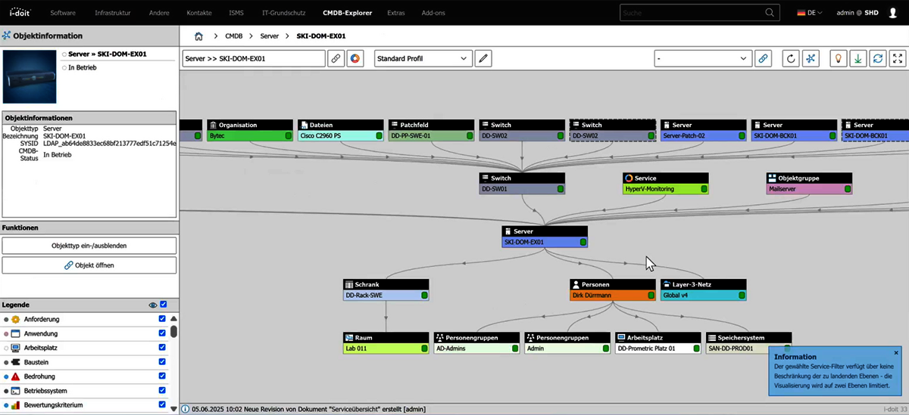Click the Bewertungskriterium bar chart legend icon
Screen dimensions: 909x415
15,405
